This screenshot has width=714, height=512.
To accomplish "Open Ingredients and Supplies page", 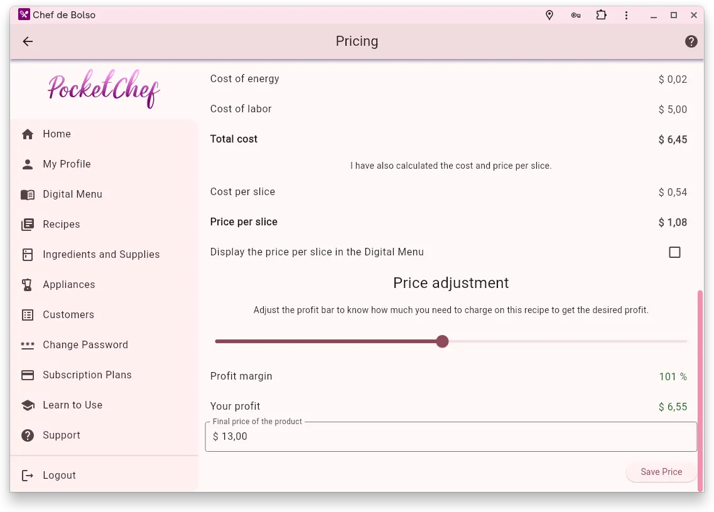I will click(x=101, y=255).
